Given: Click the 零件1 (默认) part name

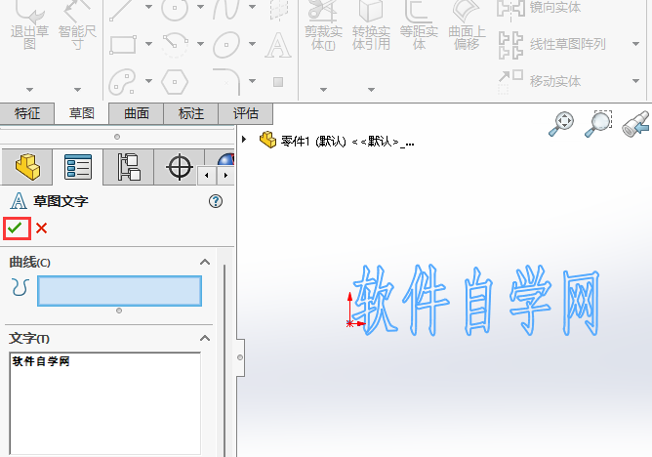Looking at the screenshot, I should pyautogui.click(x=347, y=142).
